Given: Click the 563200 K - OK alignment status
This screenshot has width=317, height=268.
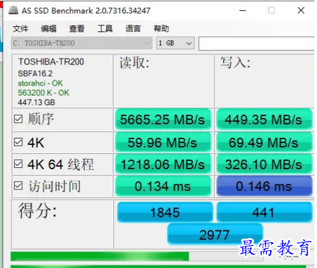Looking at the screenshot, I should coord(43,93).
